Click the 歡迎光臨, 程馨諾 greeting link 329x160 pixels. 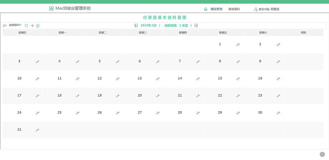(x=269, y=9)
